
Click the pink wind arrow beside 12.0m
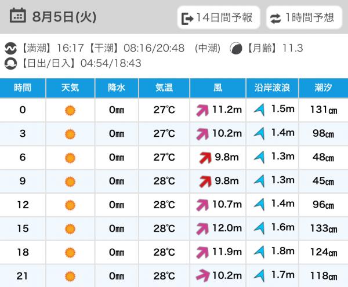coord(202,228)
